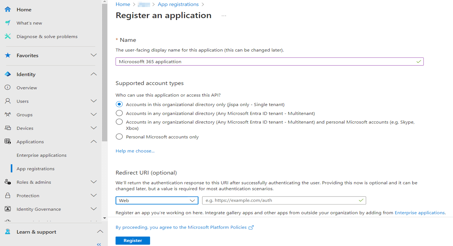Click the Redirect URI input field
Viewport: 453px width, 246px height.
(284, 200)
